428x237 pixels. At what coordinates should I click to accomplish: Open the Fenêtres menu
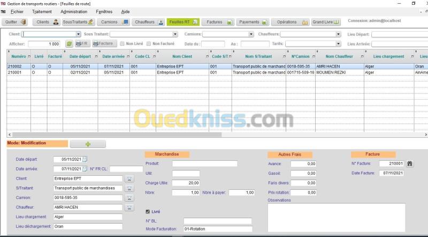point(104,12)
